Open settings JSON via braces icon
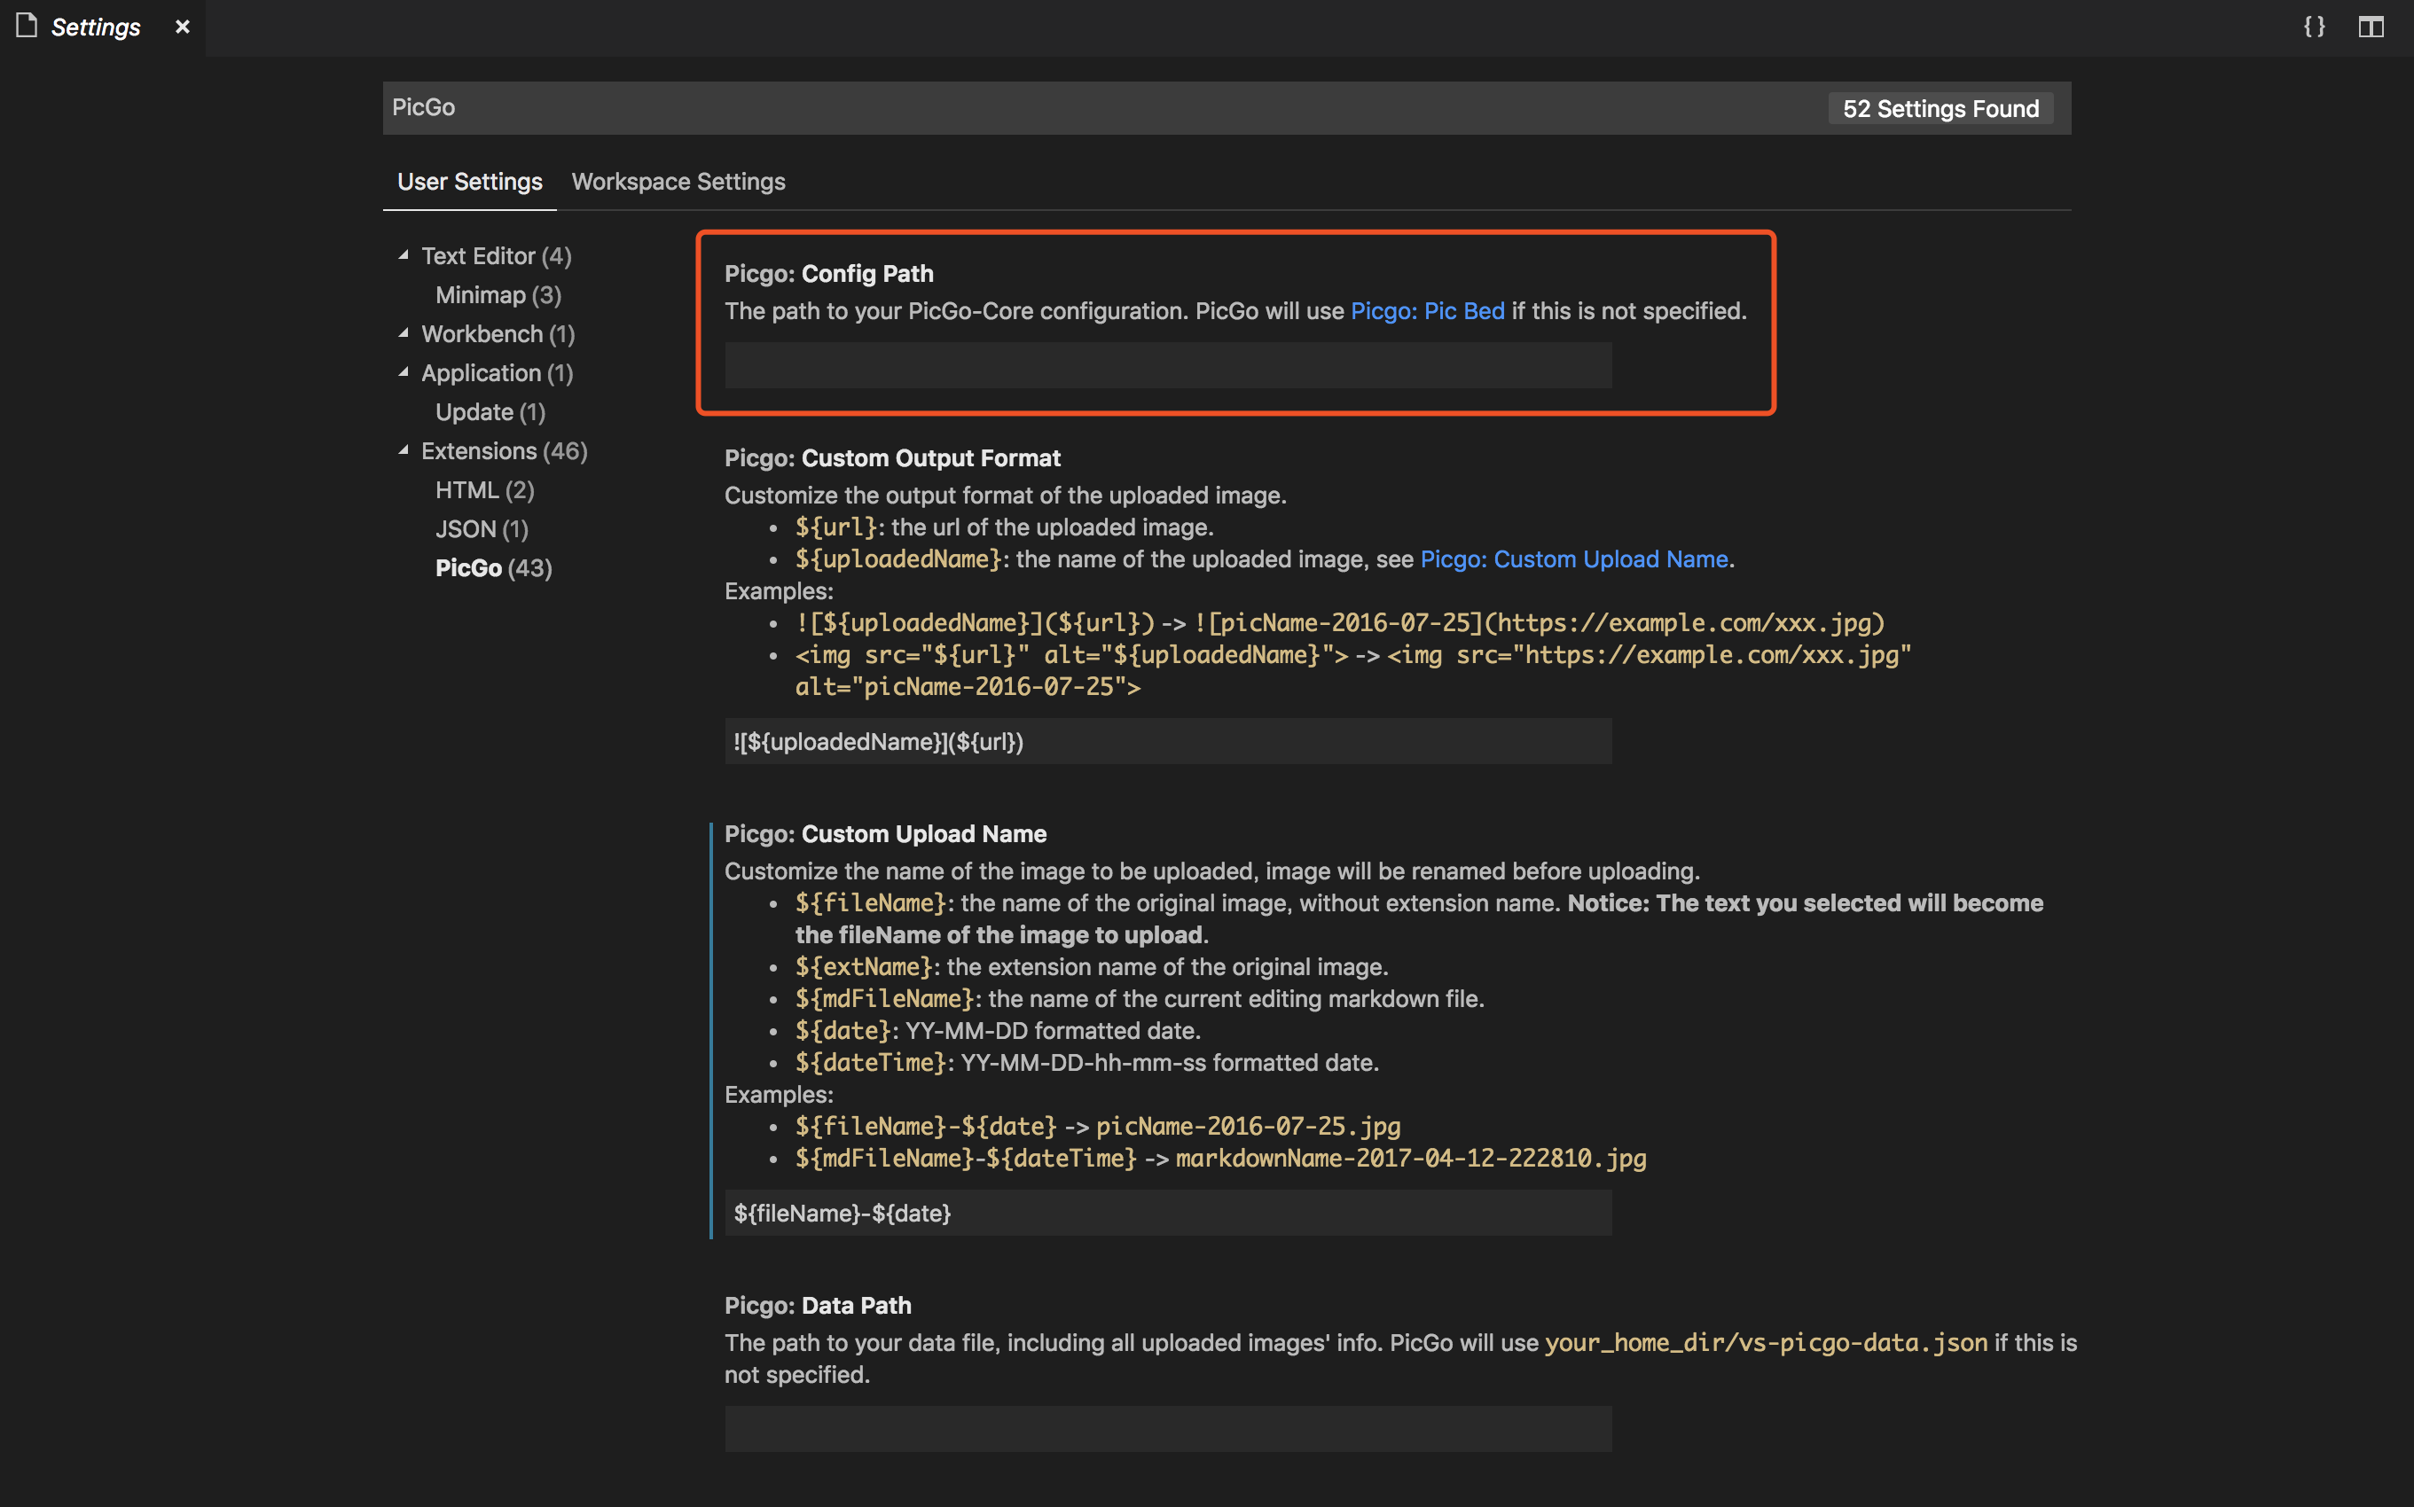 point(2315,27)
